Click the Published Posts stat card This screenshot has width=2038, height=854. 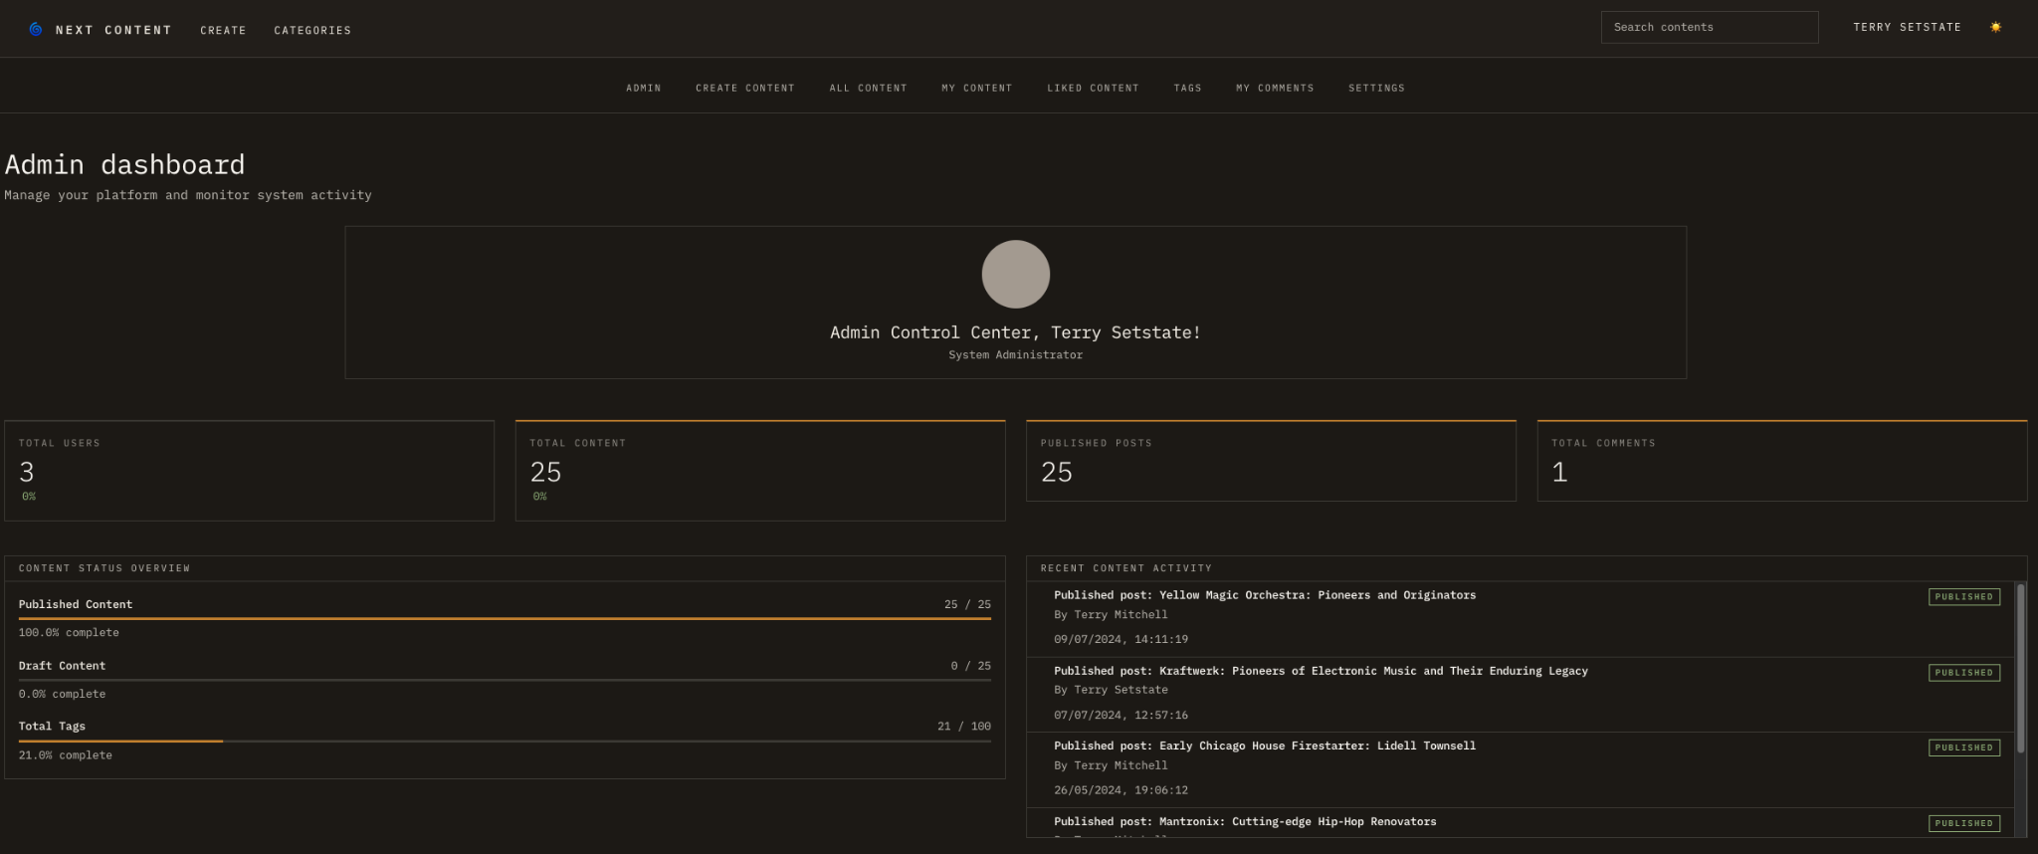pos(1271,460)
